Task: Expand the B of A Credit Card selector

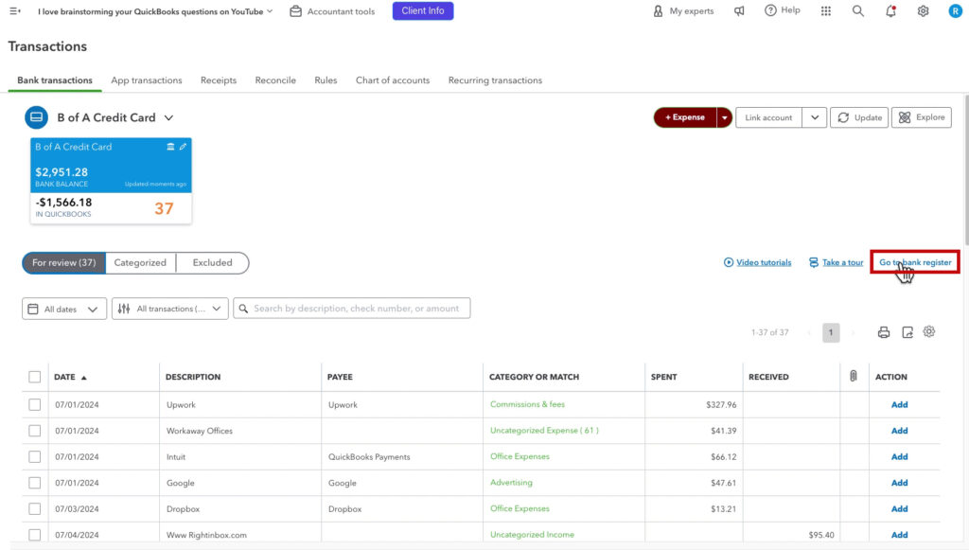Action: (168, 117)
